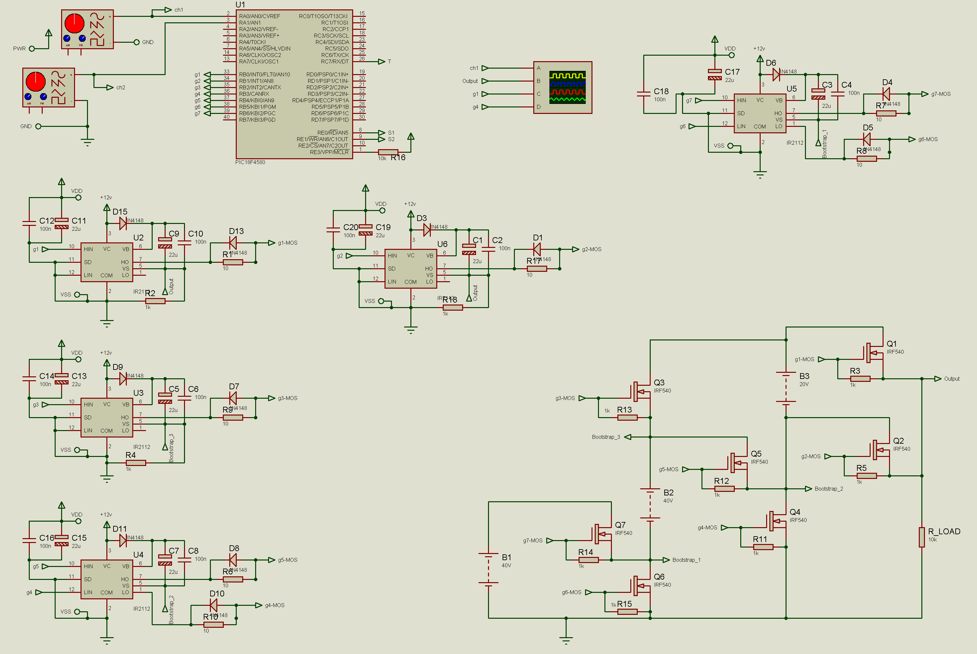Image resolution: width=977 pixels, height=654 pixels.
Task: Click battery B2 40V symbol
Action: coord(650,504)
